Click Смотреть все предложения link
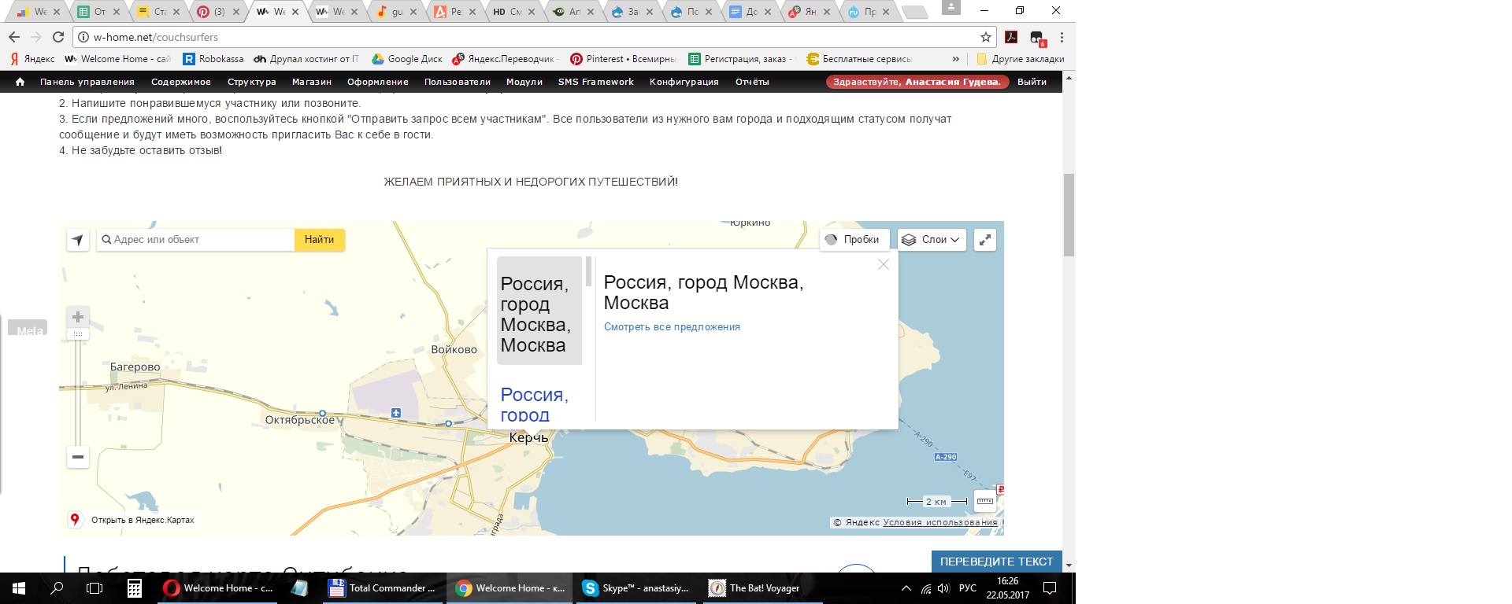 (672, 327)
